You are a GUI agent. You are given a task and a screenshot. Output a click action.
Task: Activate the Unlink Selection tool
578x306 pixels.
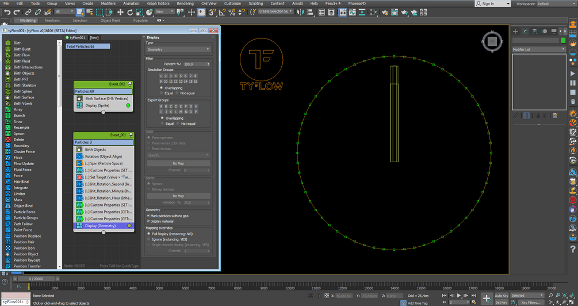click(37, 12)
